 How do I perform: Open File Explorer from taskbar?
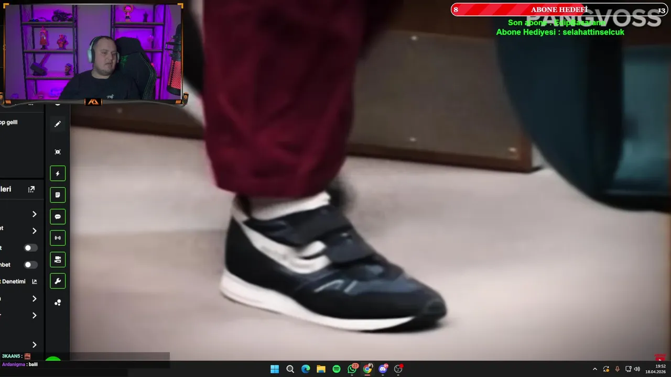[x=321, y=369]
